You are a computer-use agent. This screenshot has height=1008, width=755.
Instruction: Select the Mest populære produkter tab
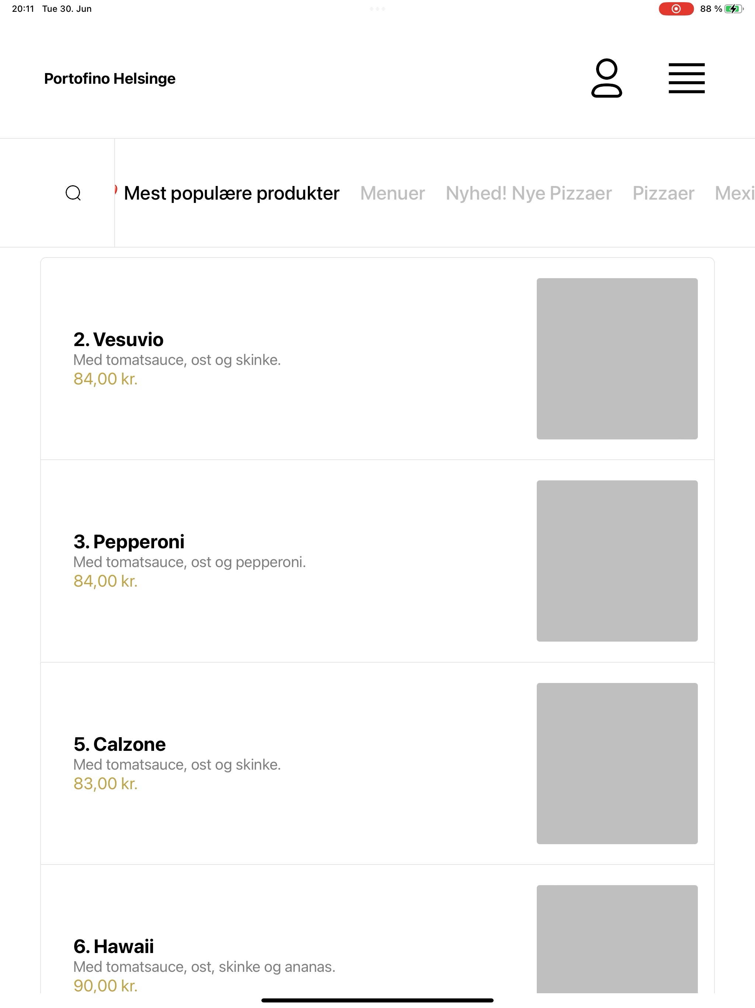click(231, 193)
